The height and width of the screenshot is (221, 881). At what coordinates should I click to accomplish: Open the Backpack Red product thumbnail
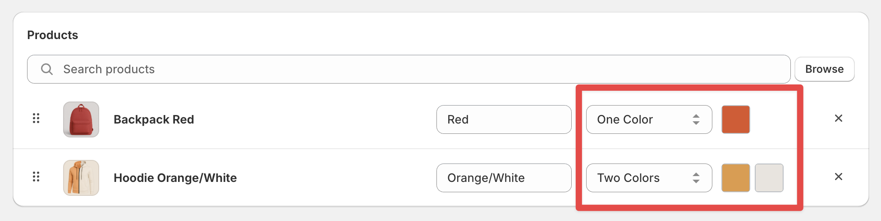pyautogui.click(x=81, y=119)
